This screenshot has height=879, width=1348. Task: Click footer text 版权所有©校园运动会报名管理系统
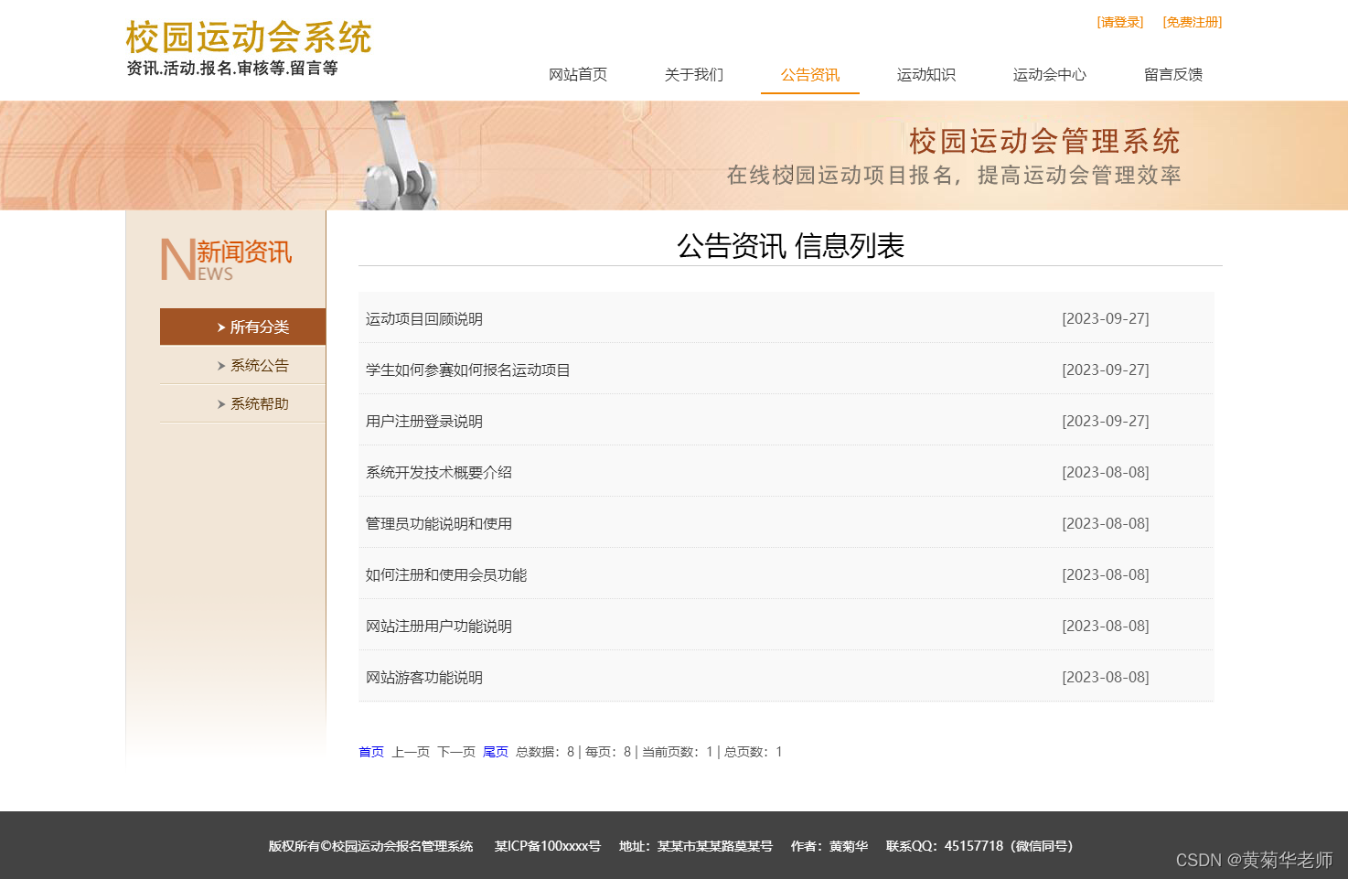tap(370, 846)
